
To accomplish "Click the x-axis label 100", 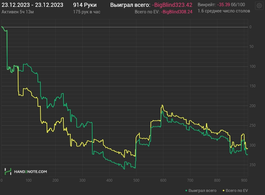I will [28, 180].
